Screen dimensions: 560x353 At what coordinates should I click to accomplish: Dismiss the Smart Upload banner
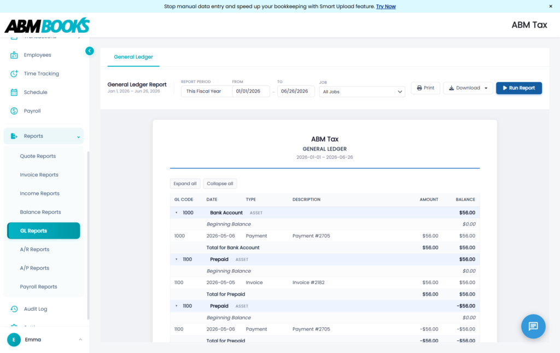coord(550,6)
